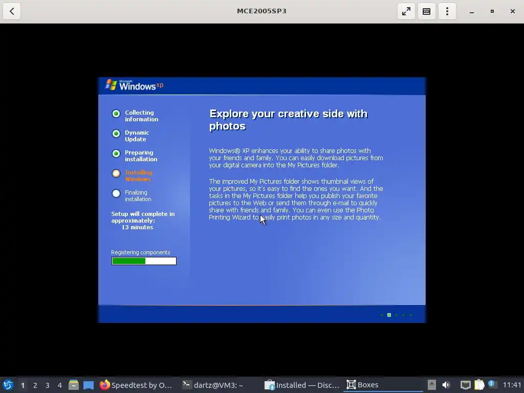Open the network tray icon
524x393 pixels.
[465, 385]
